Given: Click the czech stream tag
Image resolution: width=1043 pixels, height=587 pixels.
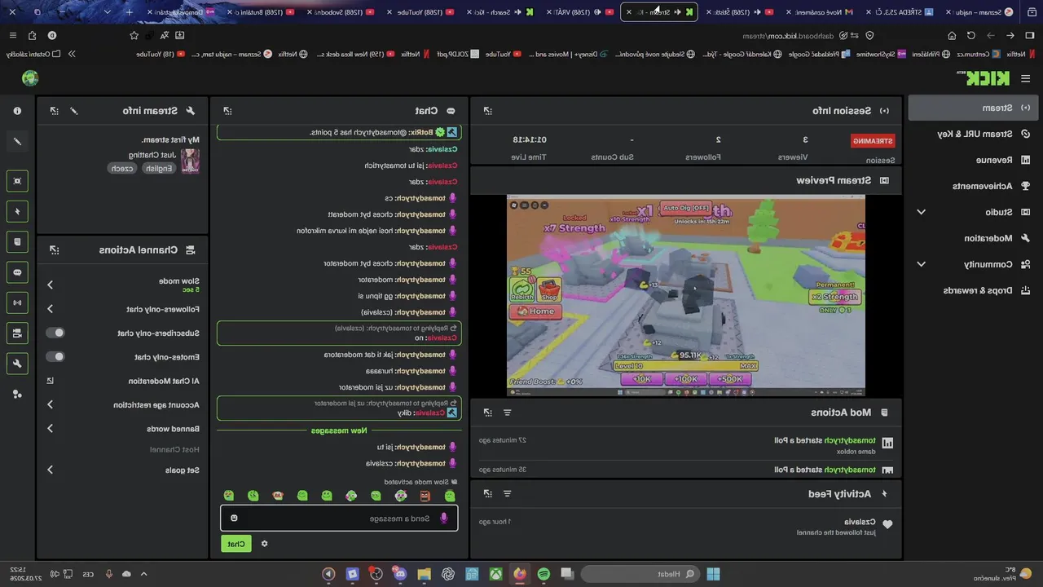Looking at the screenshot, I should click(122, 168).
